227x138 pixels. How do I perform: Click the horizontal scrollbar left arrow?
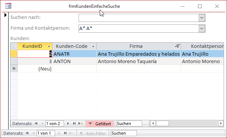tap(153, 124)
